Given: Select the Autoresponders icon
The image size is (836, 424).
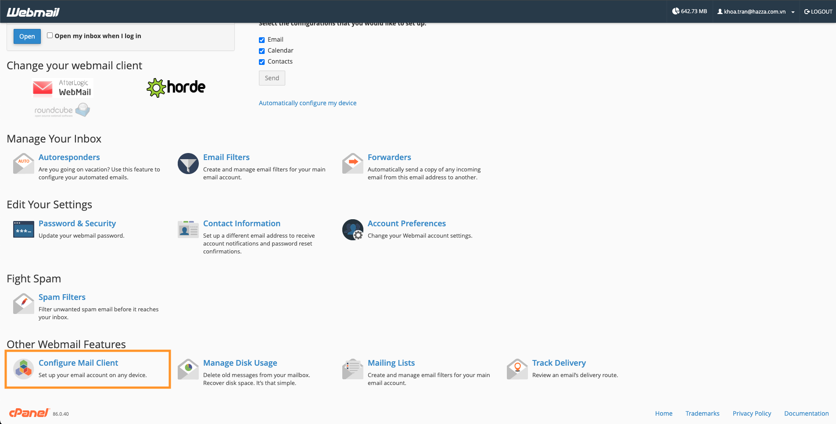Looking at the screenshot, I should [x=23, y=163].
